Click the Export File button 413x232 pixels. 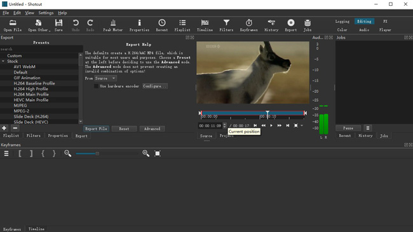96,128
